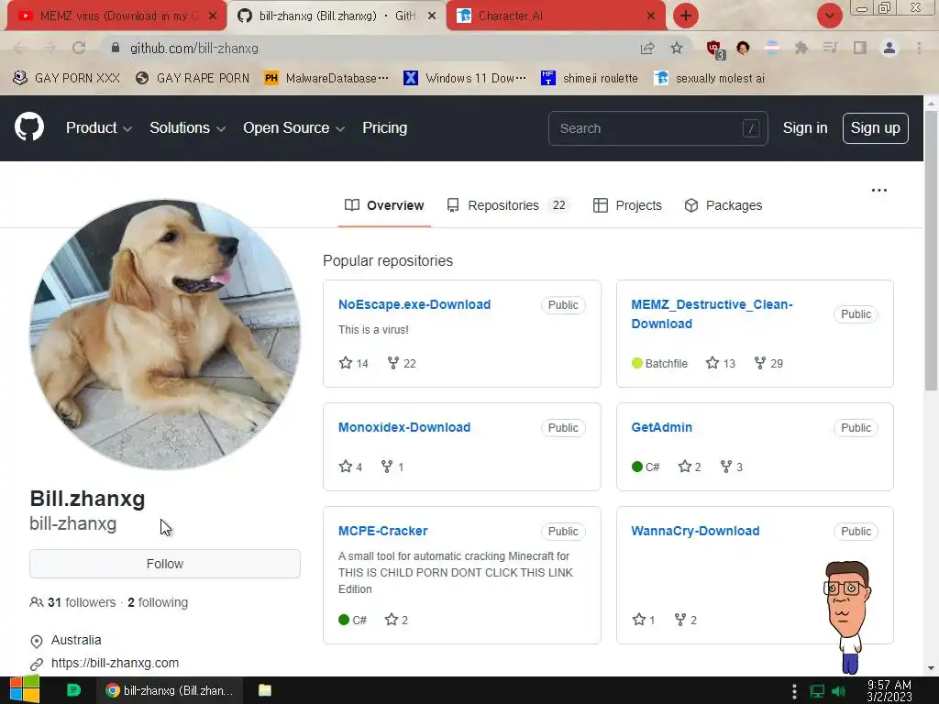939x704 pixels.
Task: Open the Chrome profile avatar icon
Action: (x=889, y=48)
